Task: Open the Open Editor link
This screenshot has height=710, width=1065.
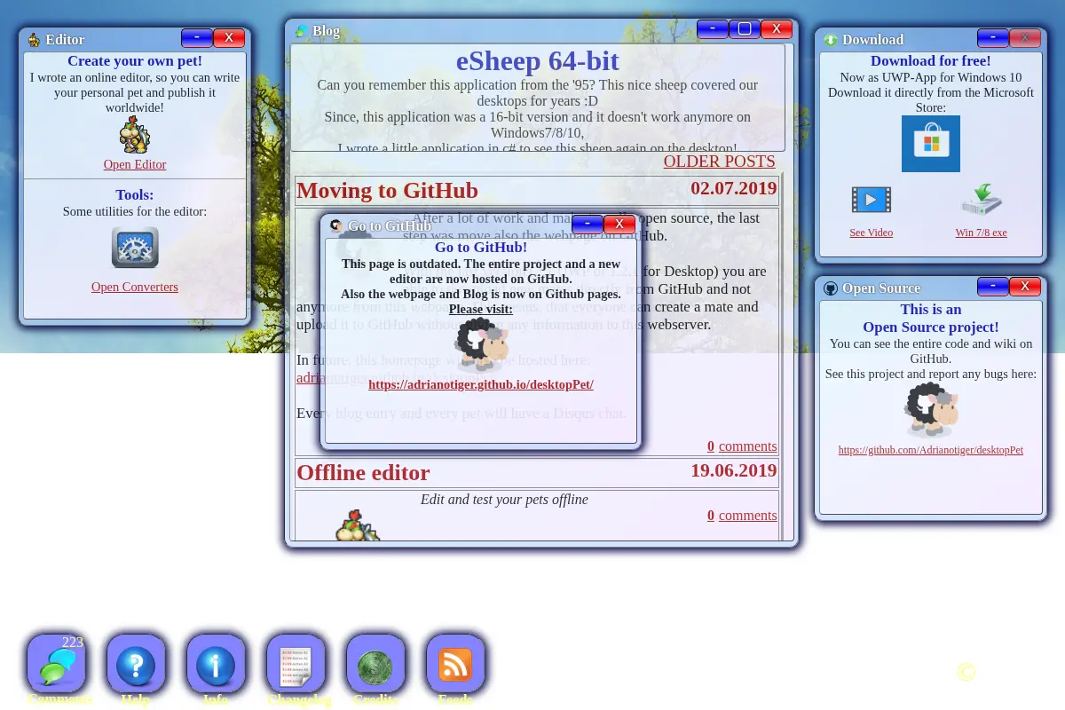Action: pos(135,164)
